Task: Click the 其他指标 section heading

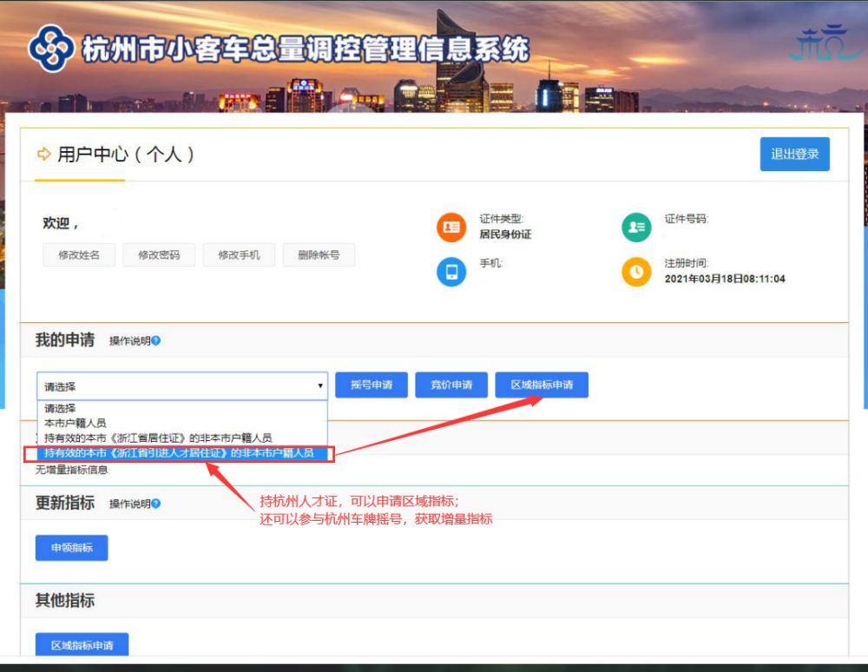Action: [x=65, y=601]
